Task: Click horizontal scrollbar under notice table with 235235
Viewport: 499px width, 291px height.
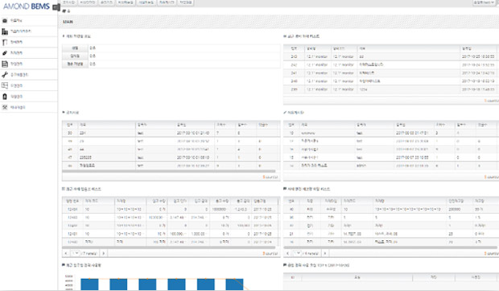Action: pos(169,171)
